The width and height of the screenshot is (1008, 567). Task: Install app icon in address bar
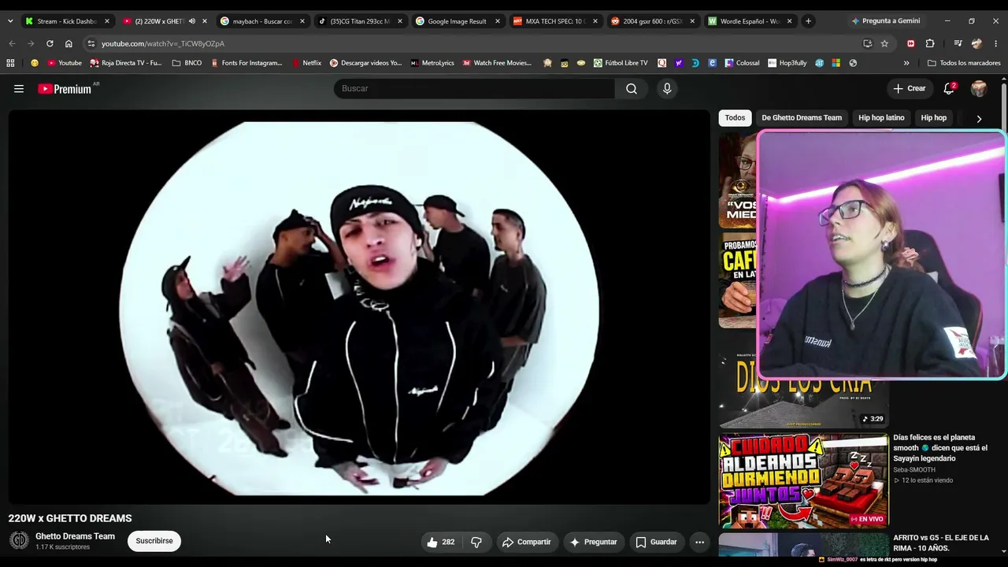(867, 43)
